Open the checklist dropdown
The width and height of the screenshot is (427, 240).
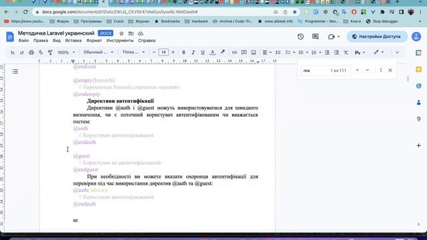290,52
